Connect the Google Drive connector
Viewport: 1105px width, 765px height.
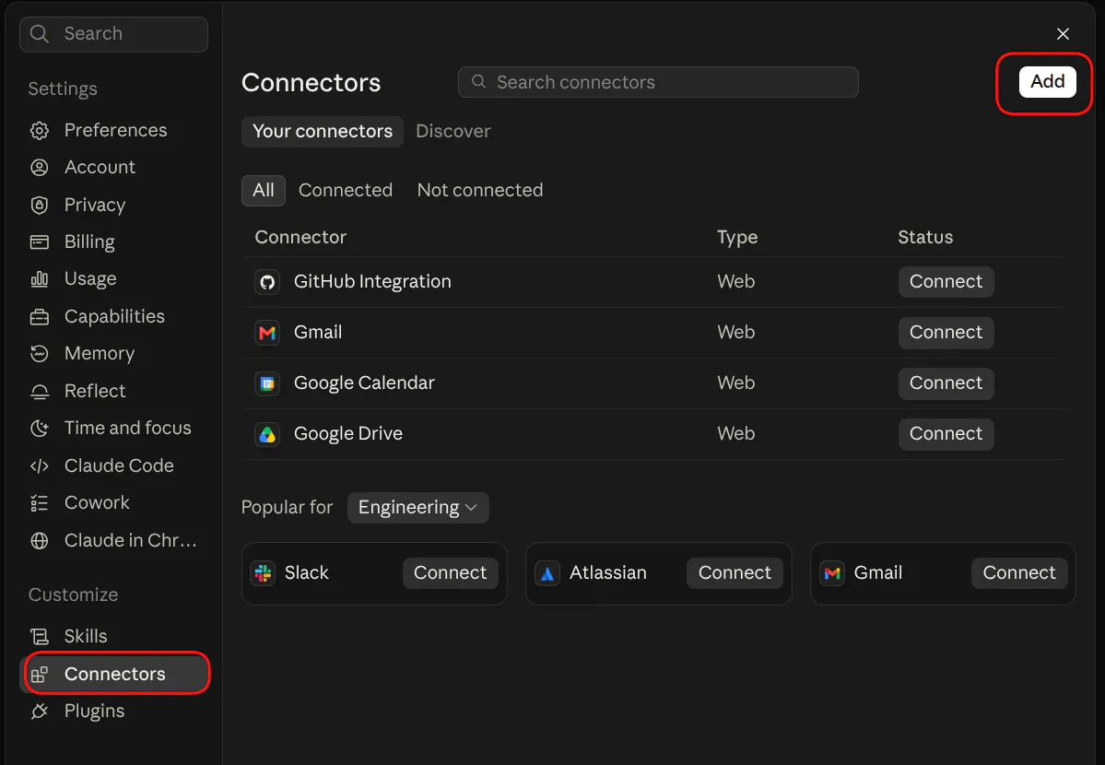(946, 434)
